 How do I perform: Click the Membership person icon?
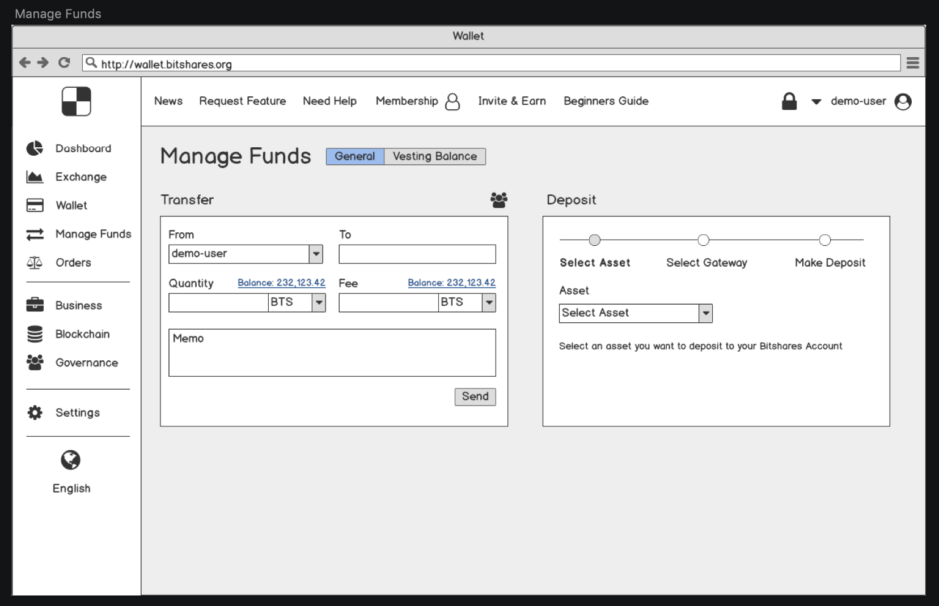(452, 102)
